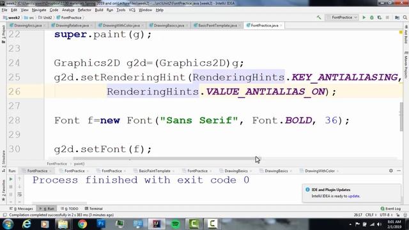
Task: Switch to DrawingArcs.java editor tab
Action: coord(27,26)
